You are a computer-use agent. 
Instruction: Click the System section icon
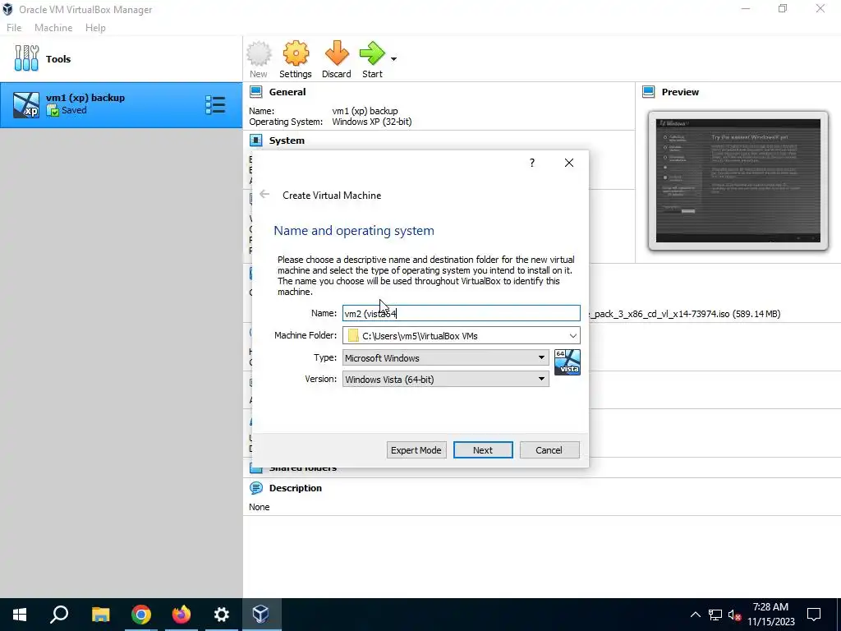256,140
